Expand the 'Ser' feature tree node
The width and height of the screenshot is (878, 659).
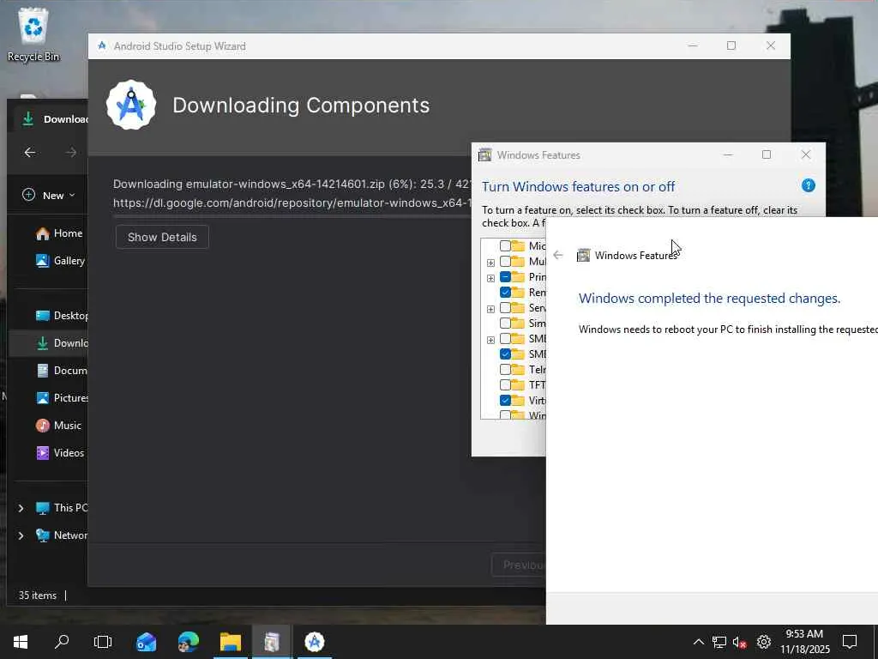(x=490, y=309)
